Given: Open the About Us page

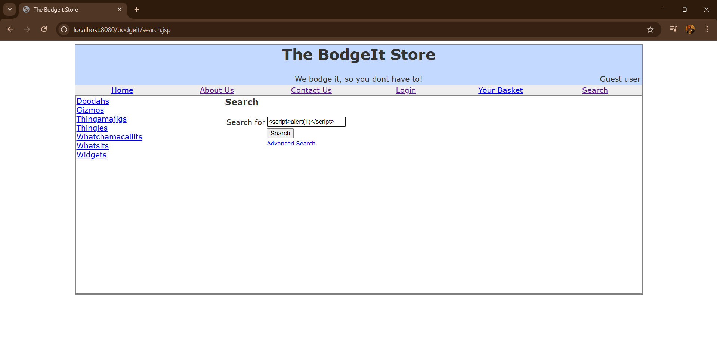Looking at the screenshot, I should [x=217, y=90].
